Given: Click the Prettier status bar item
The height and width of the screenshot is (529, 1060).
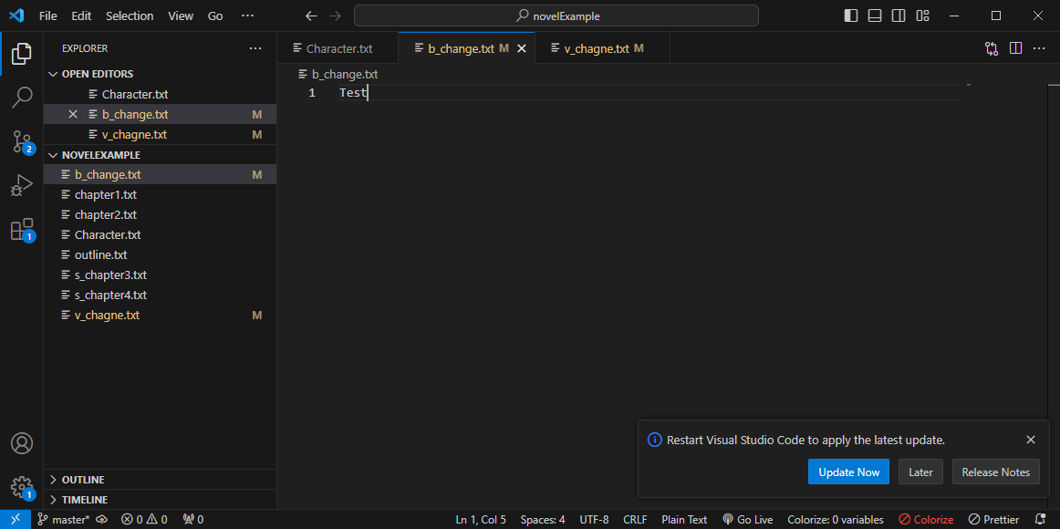Looking at the screenshot, I should pyautogui.click(x=993, y=520).
